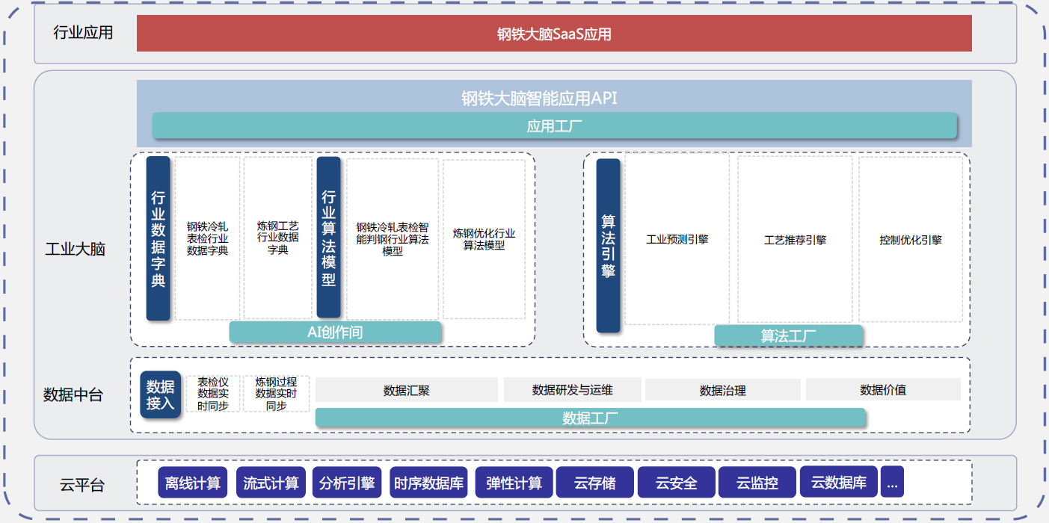Select the 时序数据库 button
Image resolution: width=1049 pixels, height=523 pixels.
(x=428, y=483)
